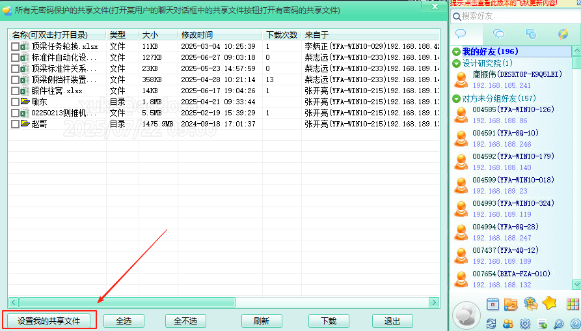This screenshot has width=581, height=331.
Task: Switch to the group chat tab
Action: click(x=499, y=34)
